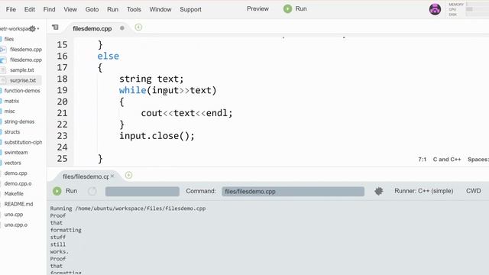Image resolution: width=489 pixels, height=275 pixels.
Task: Open demo.cpp in file tree
Action: pos(15,173)
